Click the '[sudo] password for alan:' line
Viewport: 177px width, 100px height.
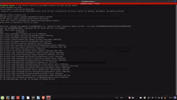(x=11, y=7)
